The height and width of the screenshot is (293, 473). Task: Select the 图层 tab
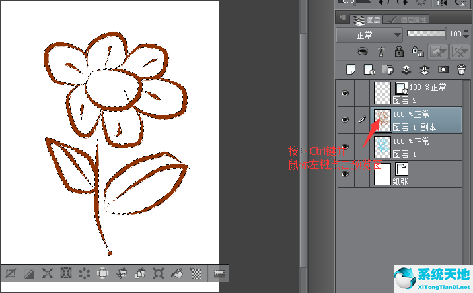pos(369,19)
